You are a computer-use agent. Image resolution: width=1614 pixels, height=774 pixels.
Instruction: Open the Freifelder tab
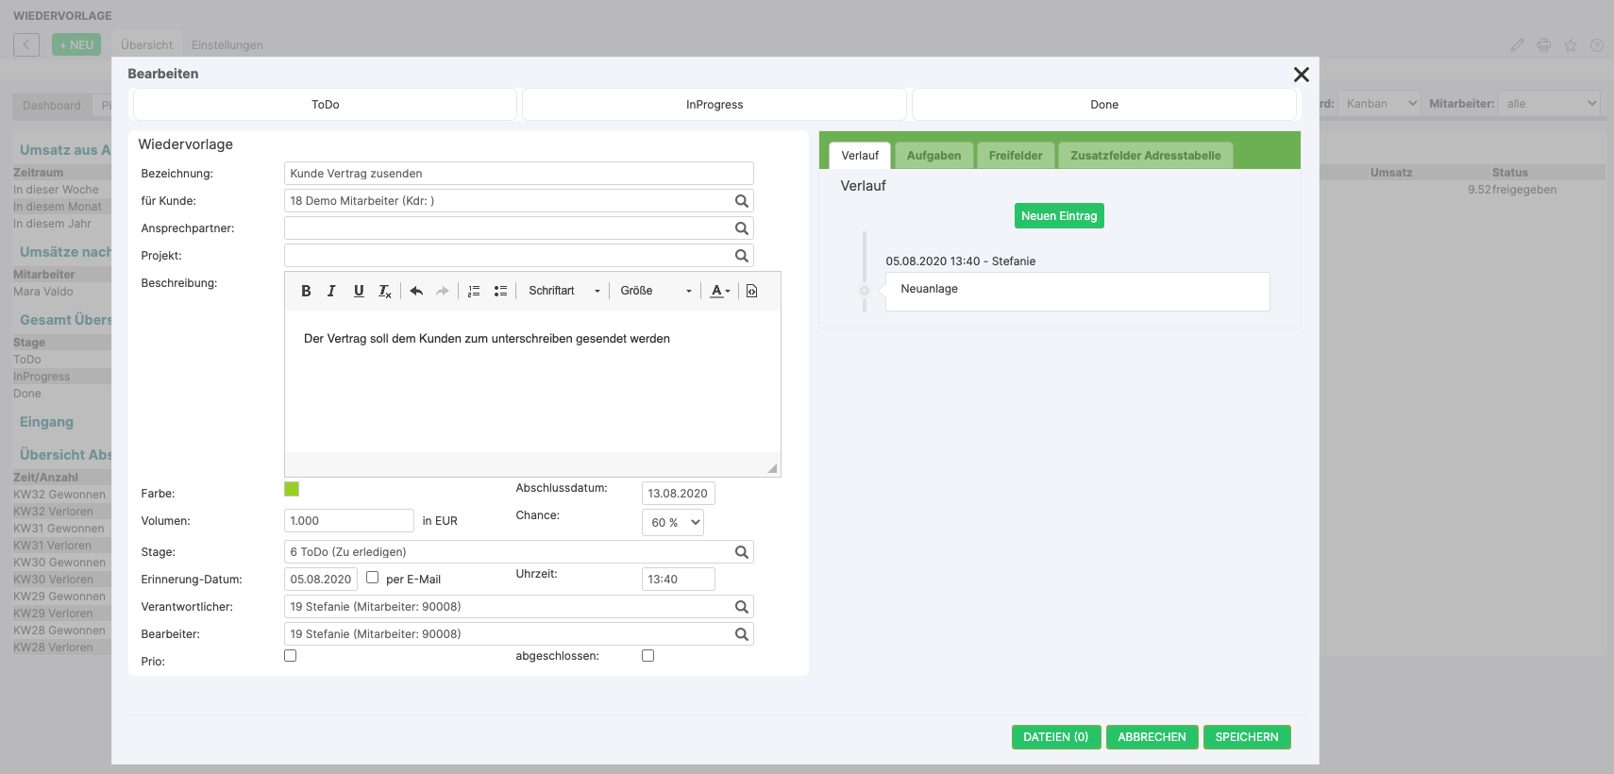click(x=1016, y=156)
